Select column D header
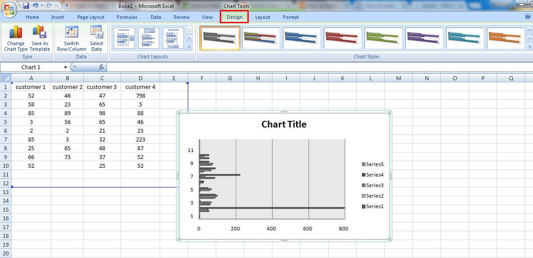533x258 pixels. tap(140, 78)
